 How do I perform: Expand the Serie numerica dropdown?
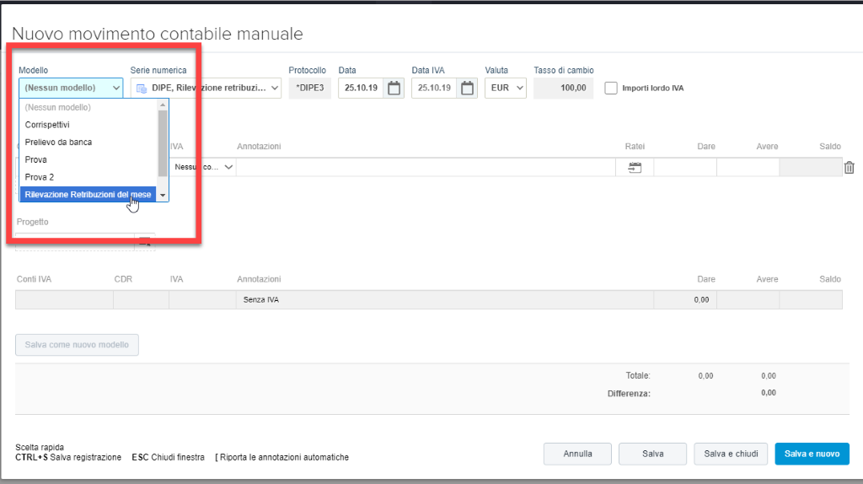(x=274, y=88)
